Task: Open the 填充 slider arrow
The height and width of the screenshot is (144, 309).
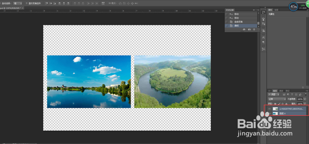Action: [x=305, y=104]
